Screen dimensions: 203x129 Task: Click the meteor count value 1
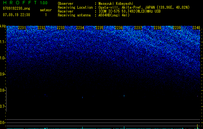(46, 15)
